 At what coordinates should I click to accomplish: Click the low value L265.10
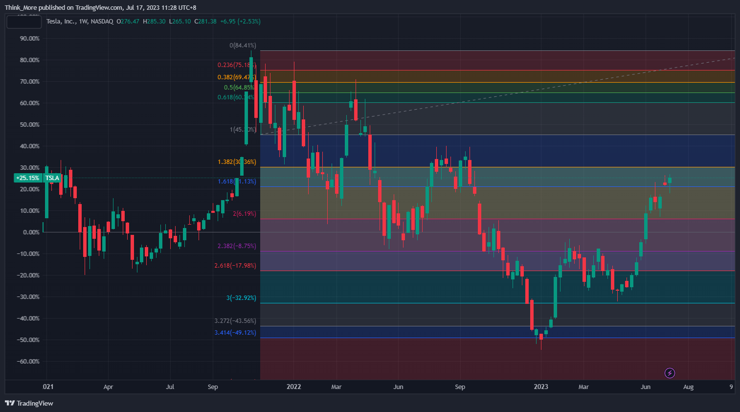point(180,22)
